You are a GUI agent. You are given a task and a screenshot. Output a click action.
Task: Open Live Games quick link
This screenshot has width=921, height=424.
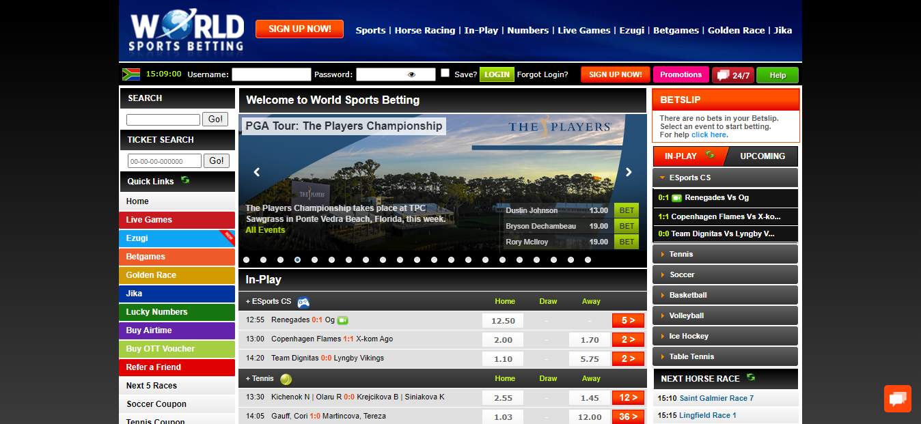click(x=177, y=220)
